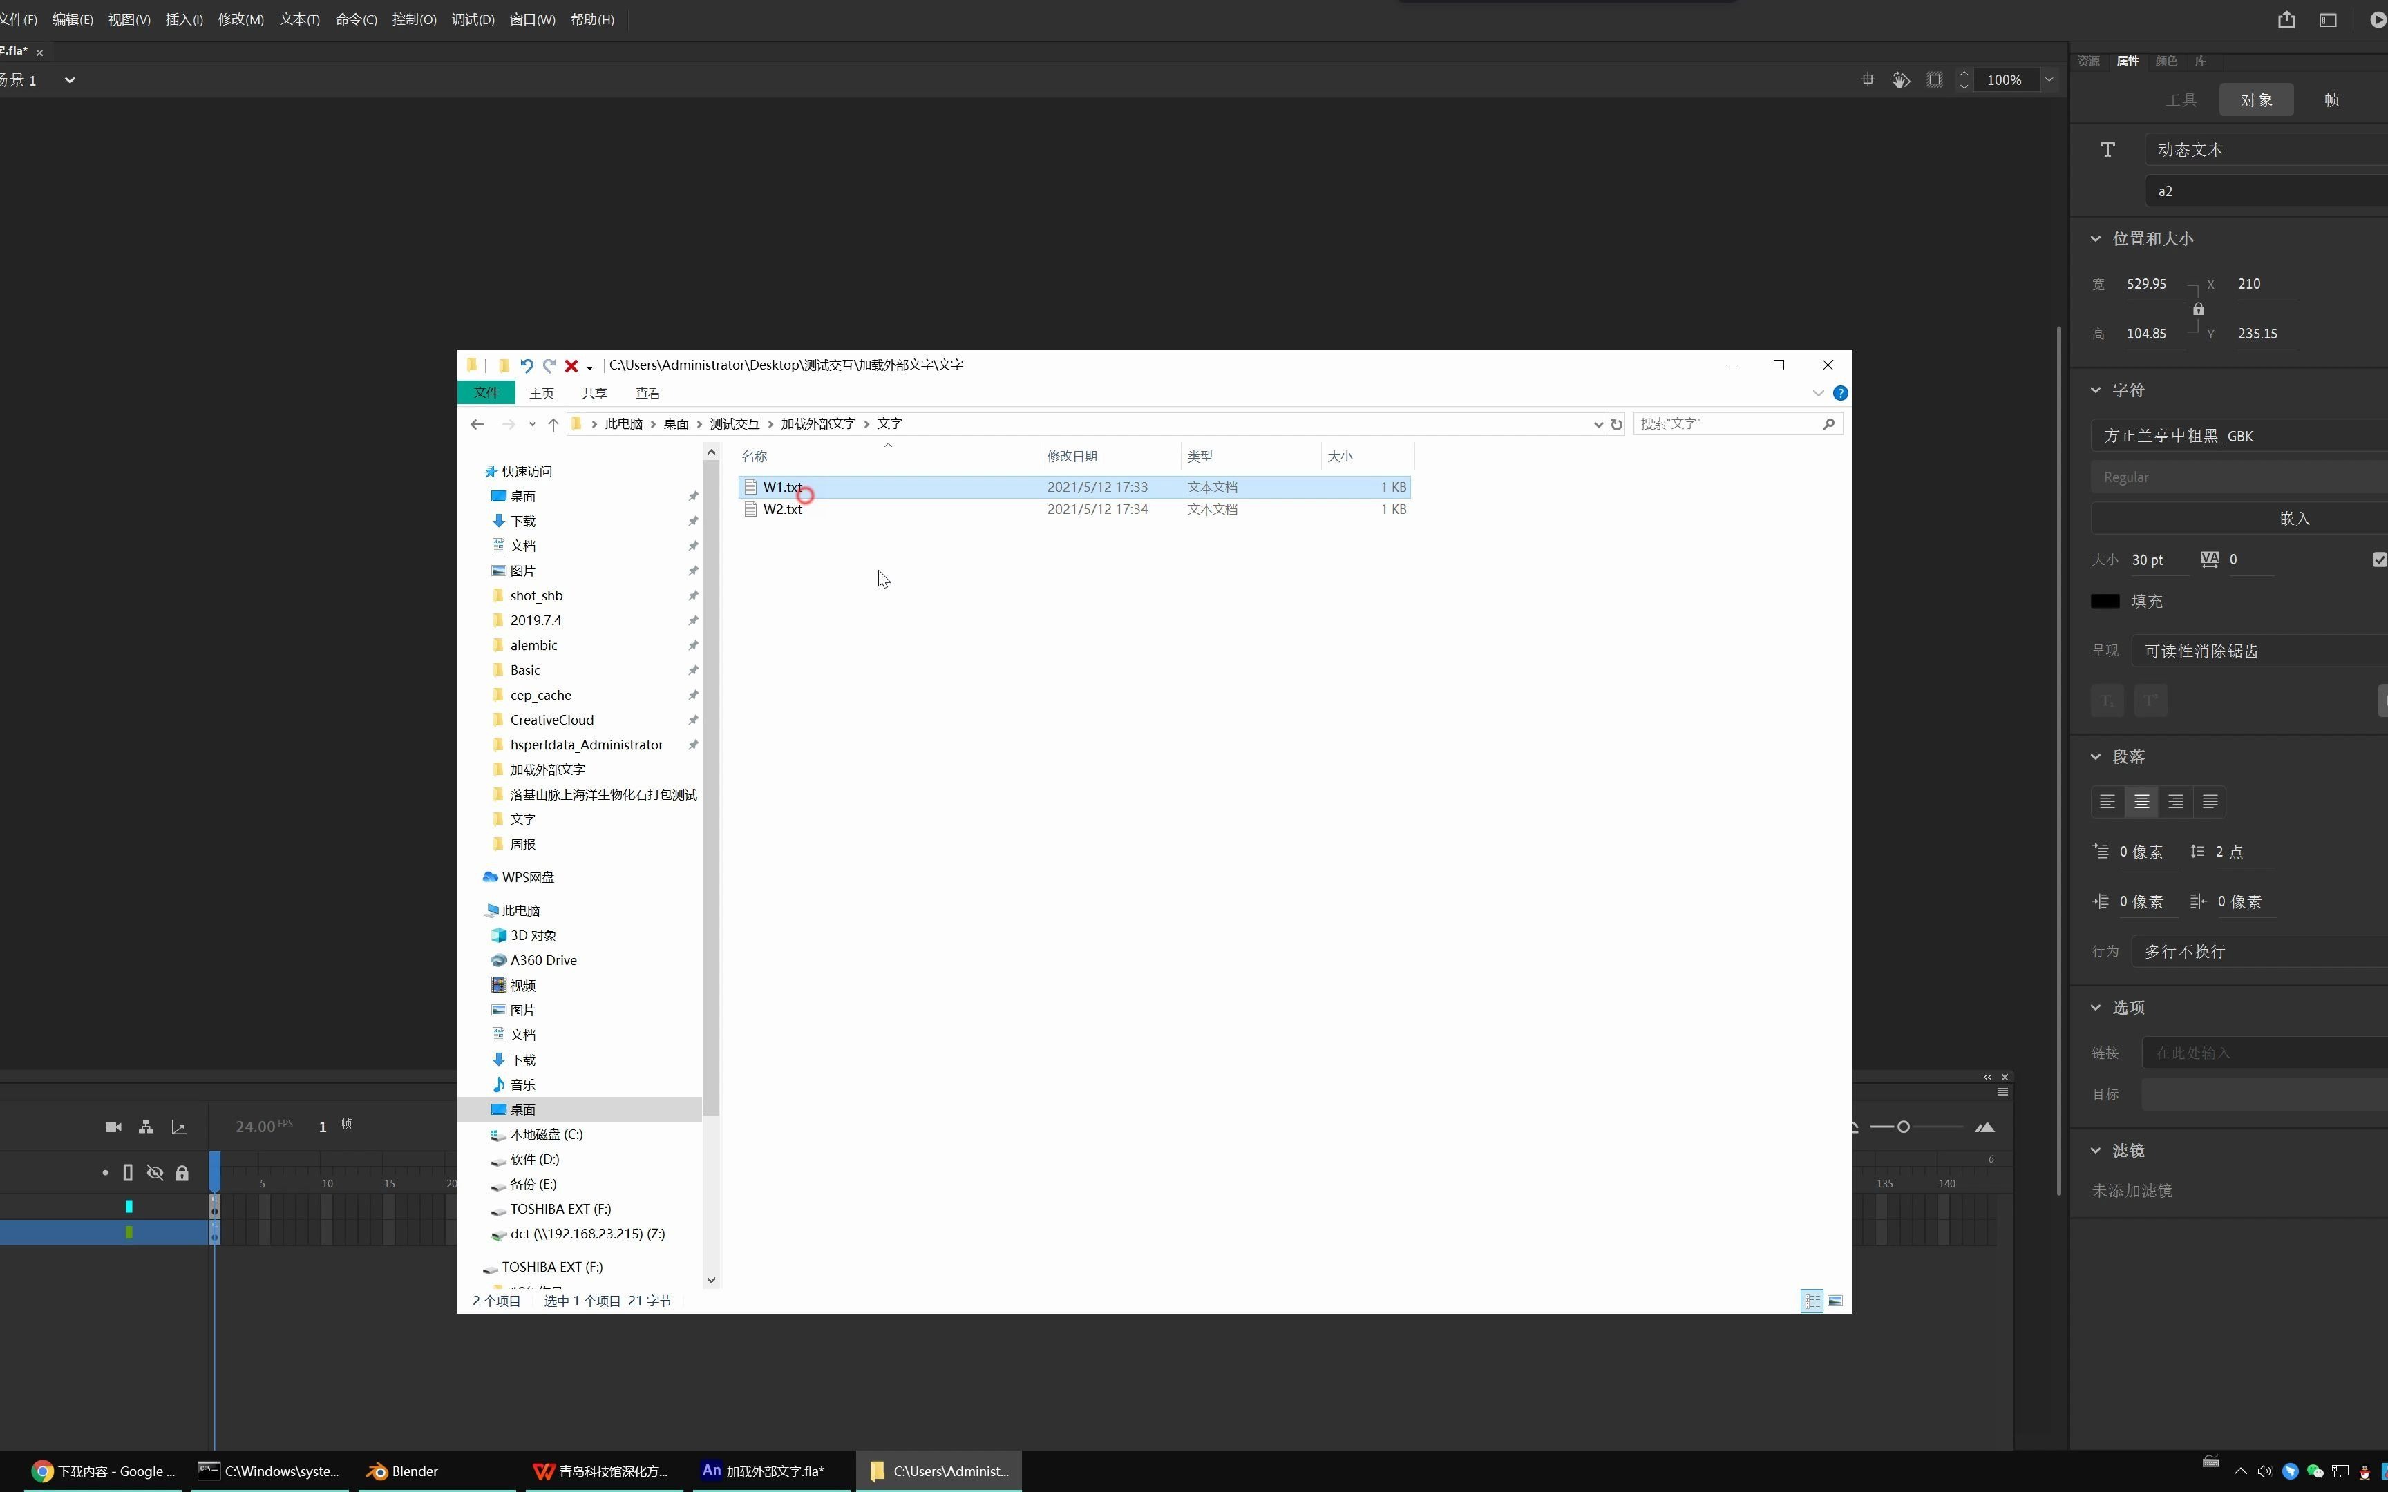
Task: Select left align paragraph icon
Action: [2107, 801]
